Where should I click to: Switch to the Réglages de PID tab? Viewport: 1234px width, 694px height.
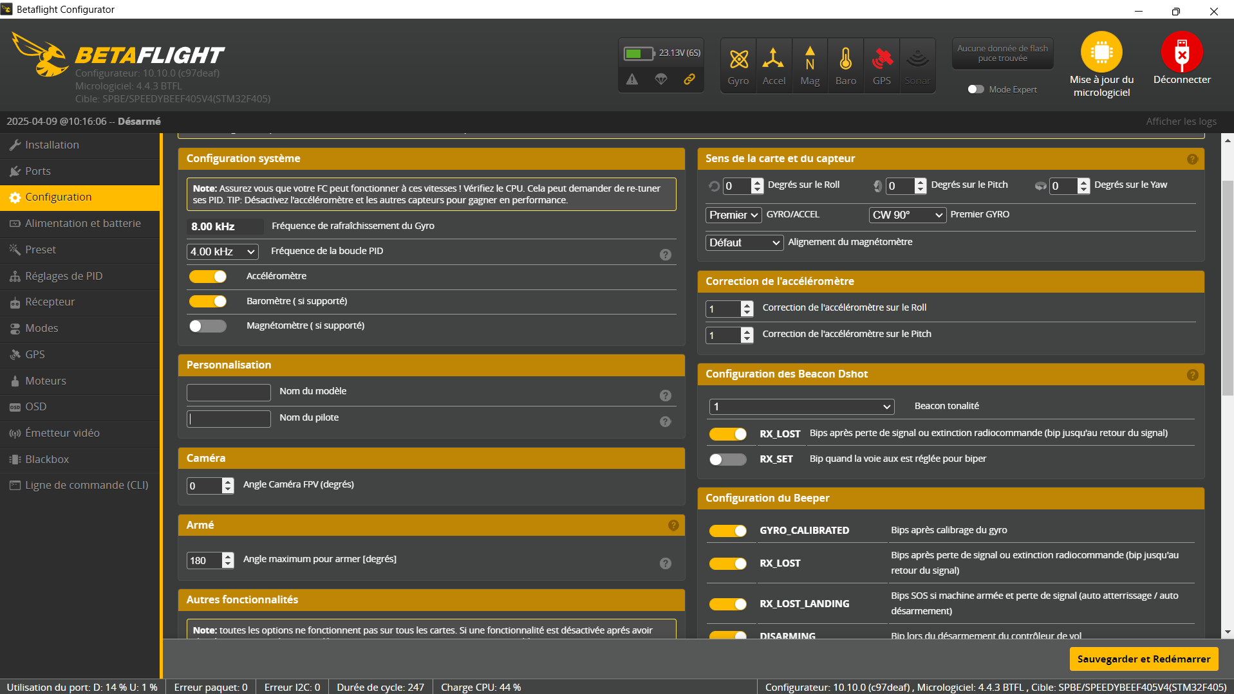click(64, 276)
